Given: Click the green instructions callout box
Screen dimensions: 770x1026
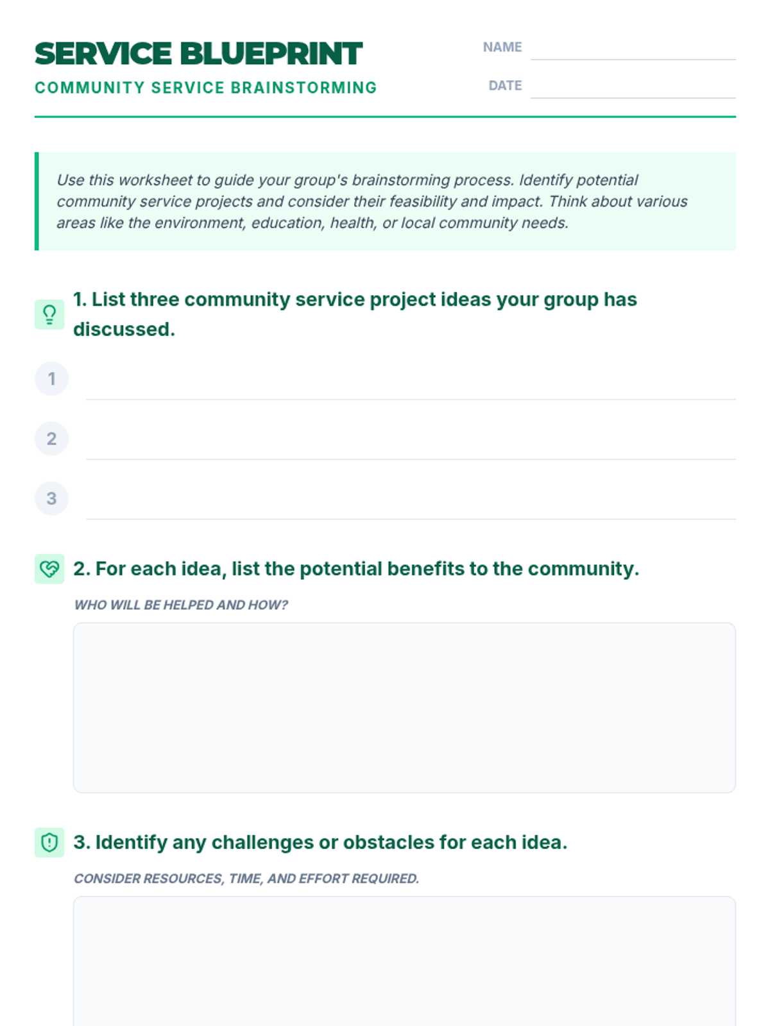Looking at the screenshot, I should [385, 201].
